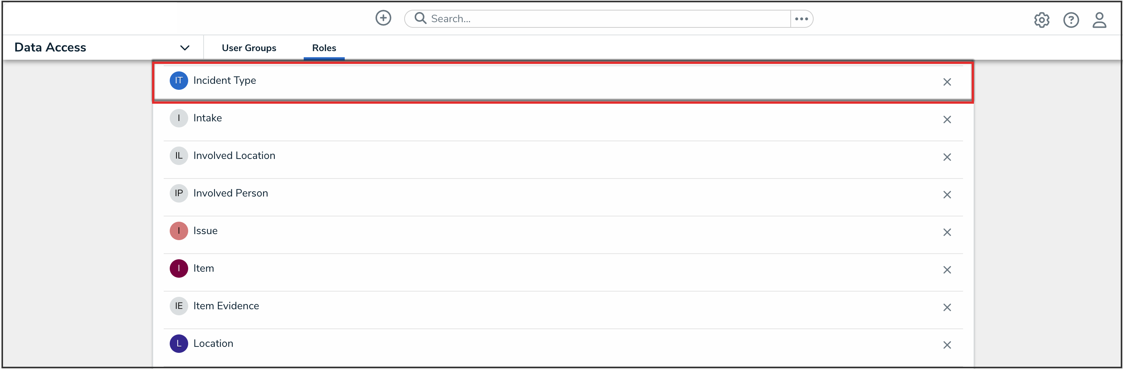1123x369 pixels.
Task: Open the help question mark icon
Action: [1070, 20]
